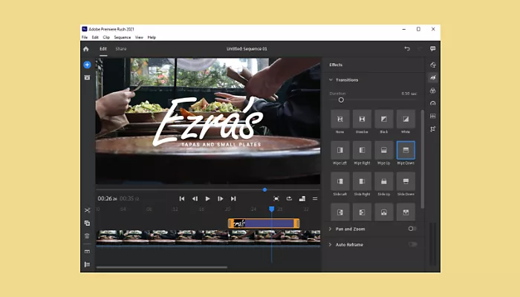Open the View menu
Viewport: 520px width, 297px height.
coord(139,37)
